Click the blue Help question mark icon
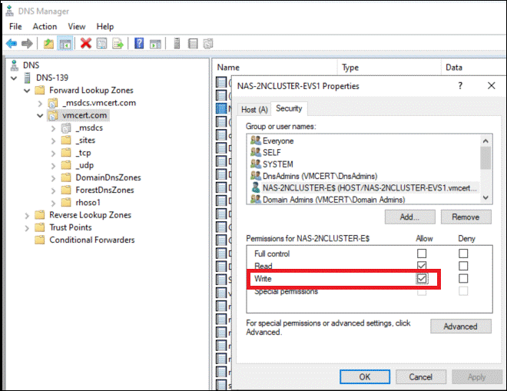The height and width of the screenshot is (391, 507). tap(139, 43)
